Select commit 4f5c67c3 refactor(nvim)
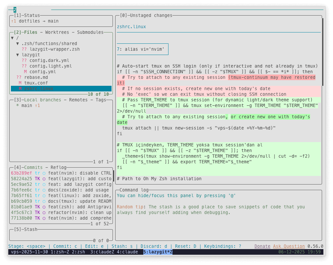 (x=61, y=213)
